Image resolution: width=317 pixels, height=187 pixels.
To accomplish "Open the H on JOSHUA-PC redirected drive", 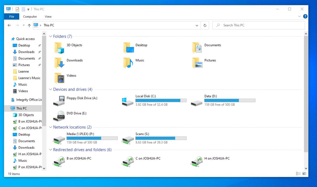I will tap(197, 161).
